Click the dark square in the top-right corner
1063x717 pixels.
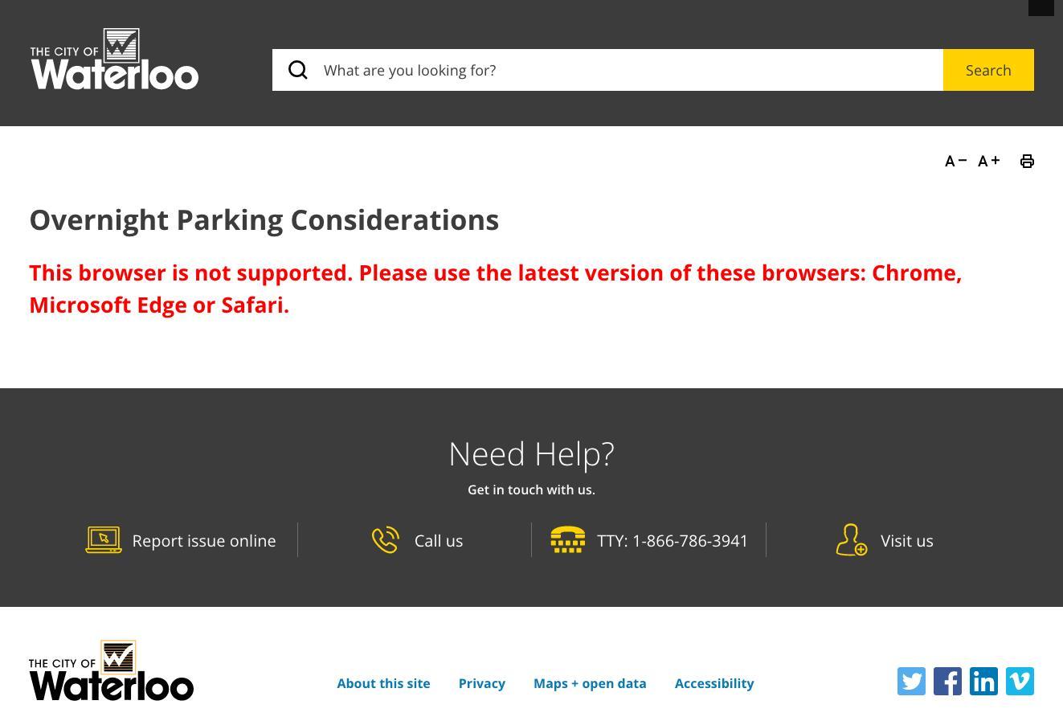[1041, 7]
